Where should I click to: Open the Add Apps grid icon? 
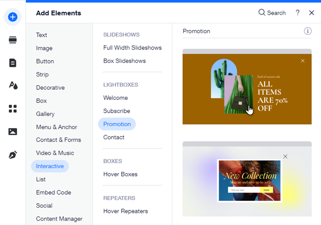click(12, 109)
